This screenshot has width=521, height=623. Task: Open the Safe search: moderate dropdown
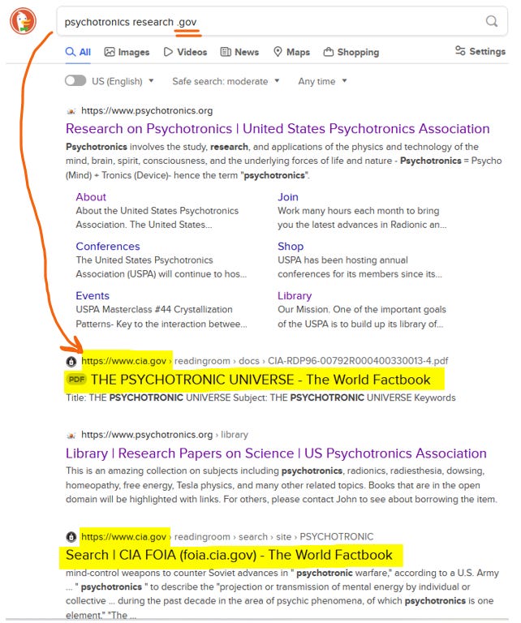click(x=226, y=81)
